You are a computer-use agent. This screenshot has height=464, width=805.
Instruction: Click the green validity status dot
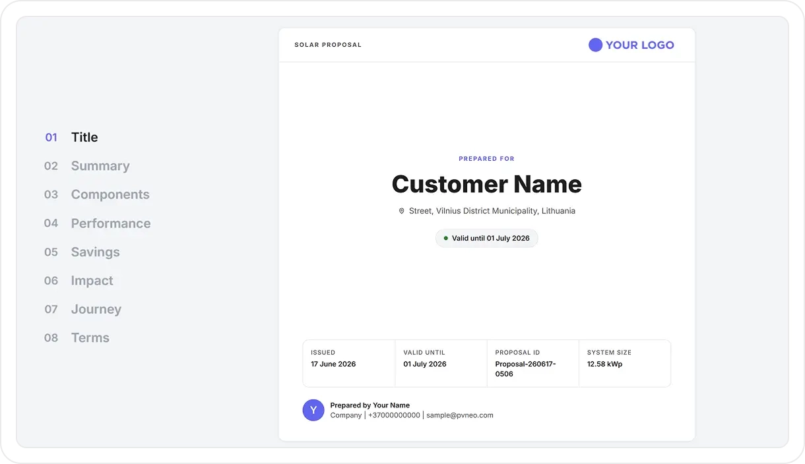point(446,238)
